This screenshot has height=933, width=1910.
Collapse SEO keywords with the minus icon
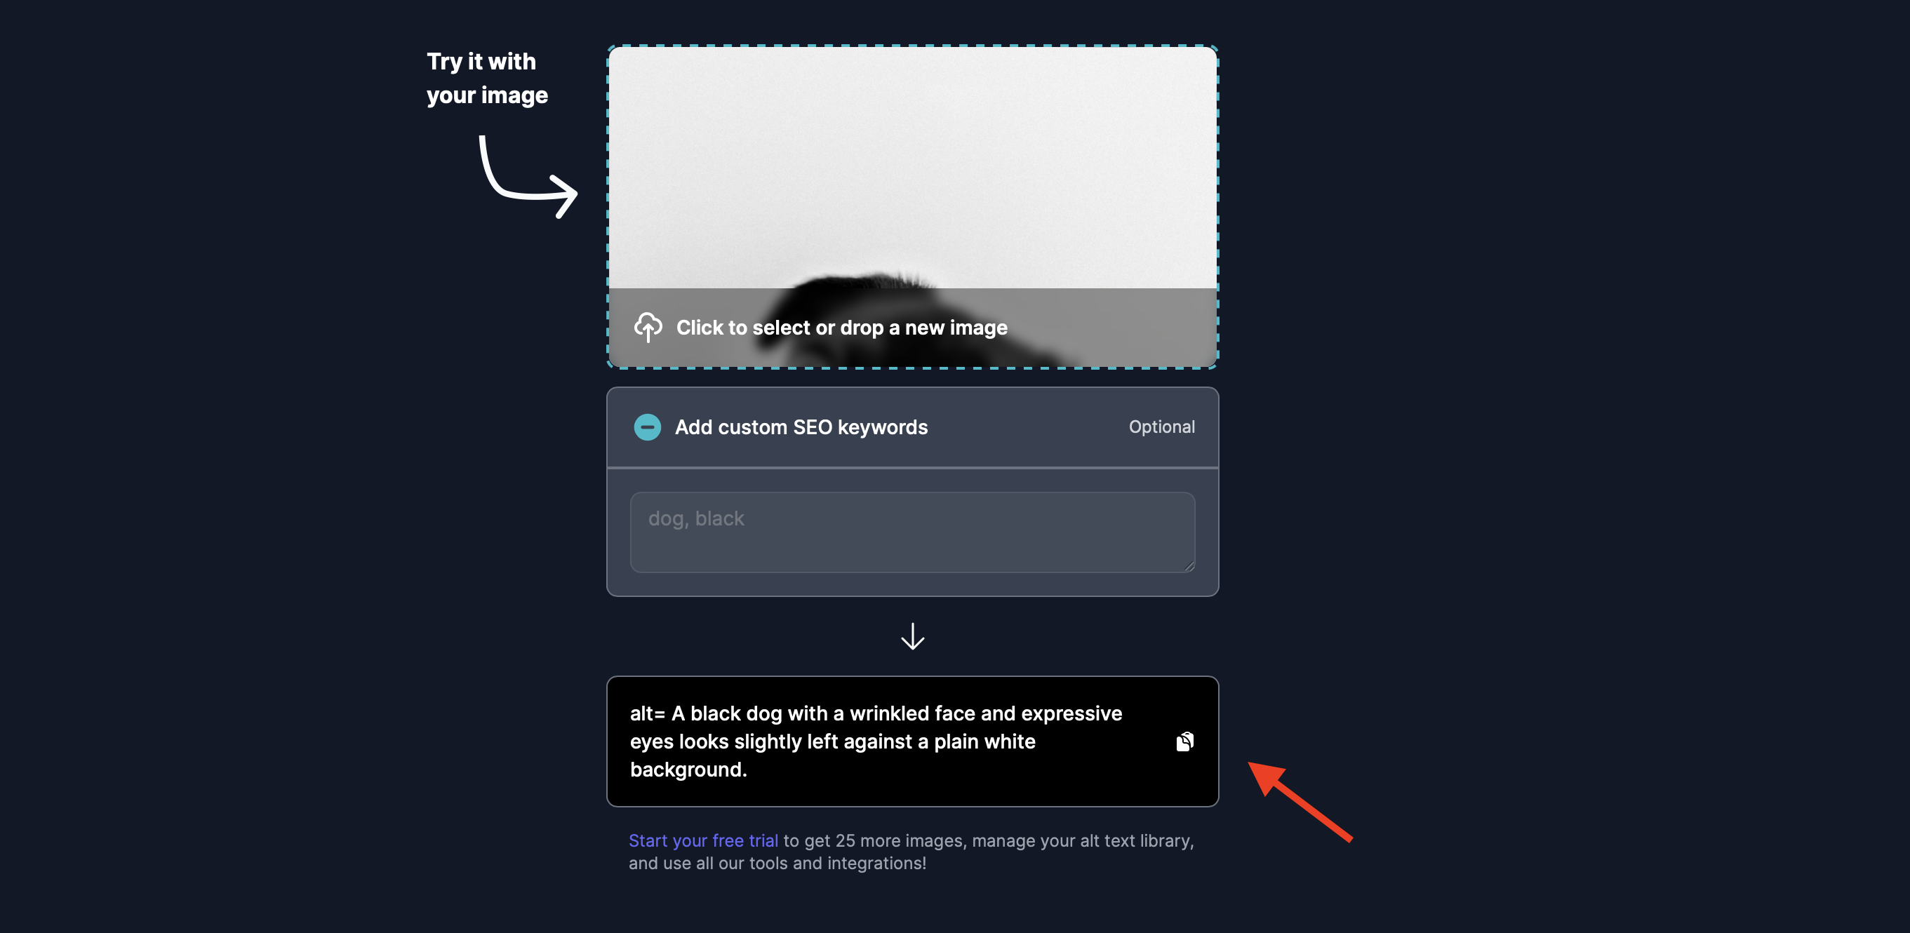[x=646, y=427]
